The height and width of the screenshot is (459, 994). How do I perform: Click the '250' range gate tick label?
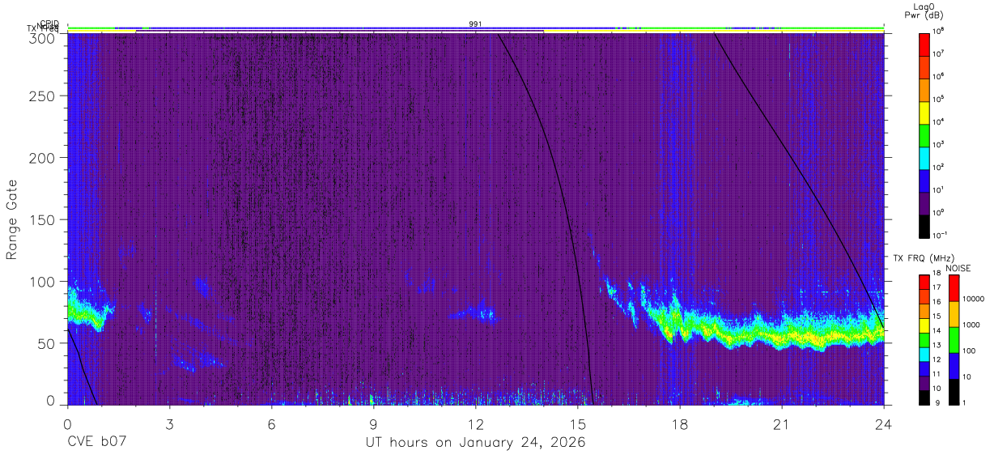[42, 96]
